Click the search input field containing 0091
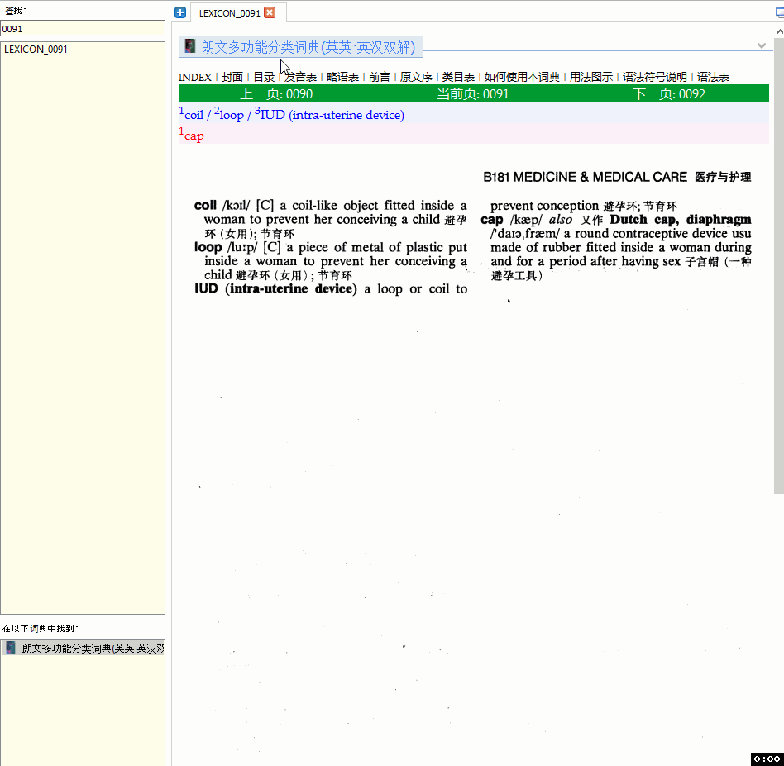Screen dimensions: 784x766 point(83,28)
